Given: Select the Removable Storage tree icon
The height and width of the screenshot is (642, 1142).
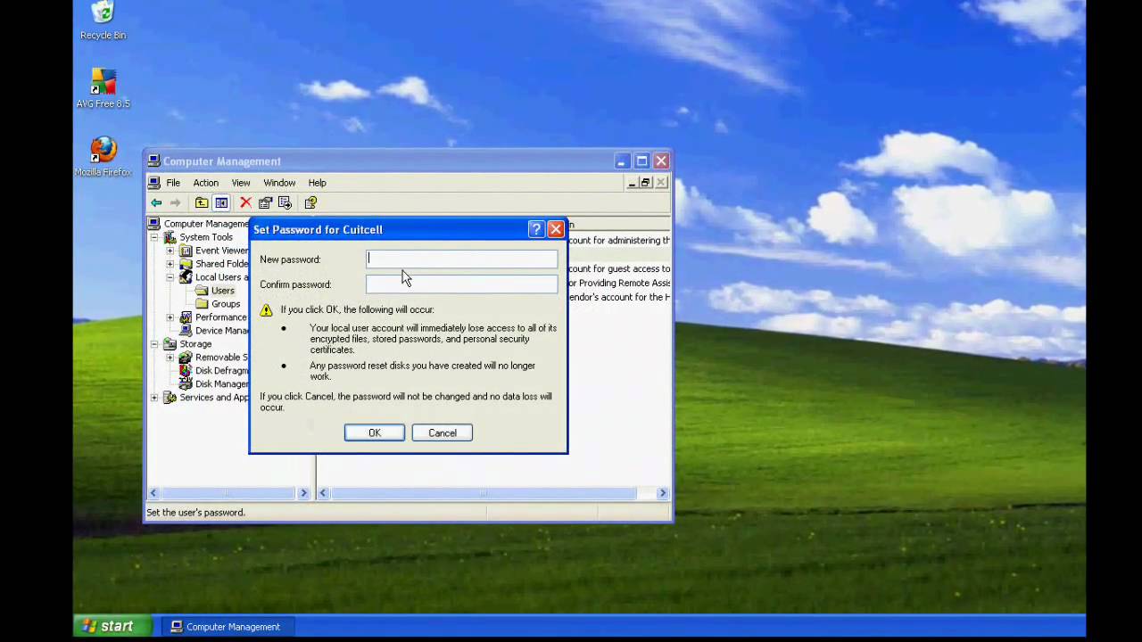Looking at the screenshot, I should (186, 358).
